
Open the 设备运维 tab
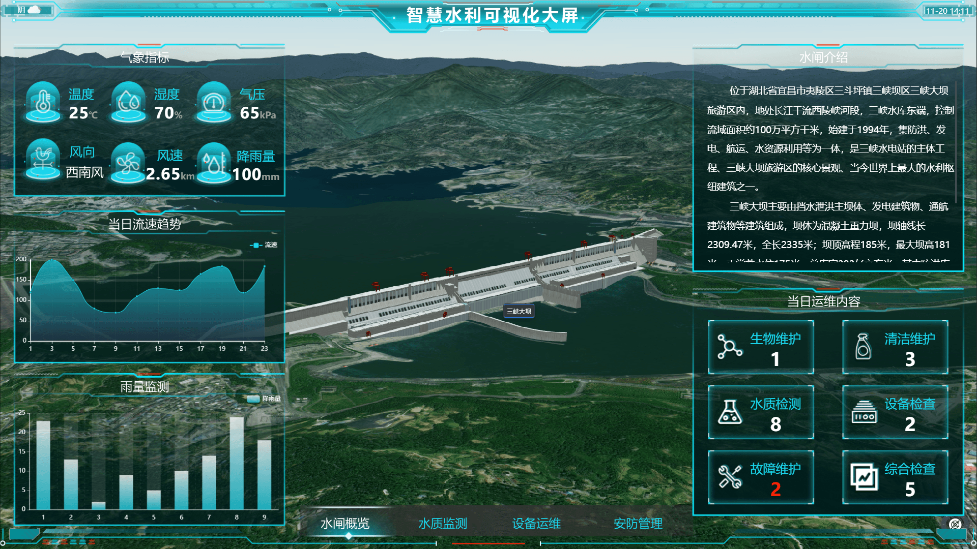536,524
